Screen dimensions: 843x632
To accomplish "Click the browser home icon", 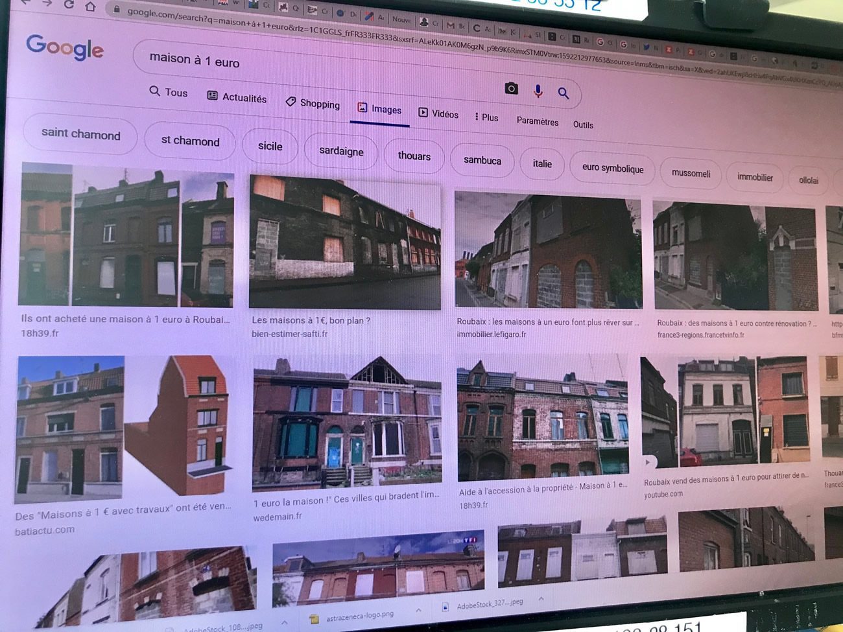I will pyautogui.click(x=91, y=6).
